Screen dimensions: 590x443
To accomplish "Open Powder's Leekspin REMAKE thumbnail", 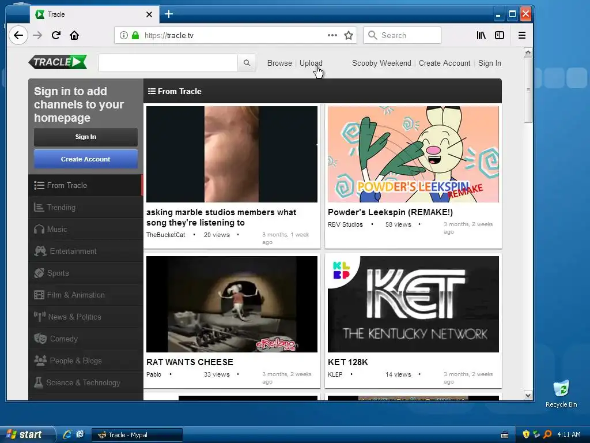I will (x=413, y=154).
